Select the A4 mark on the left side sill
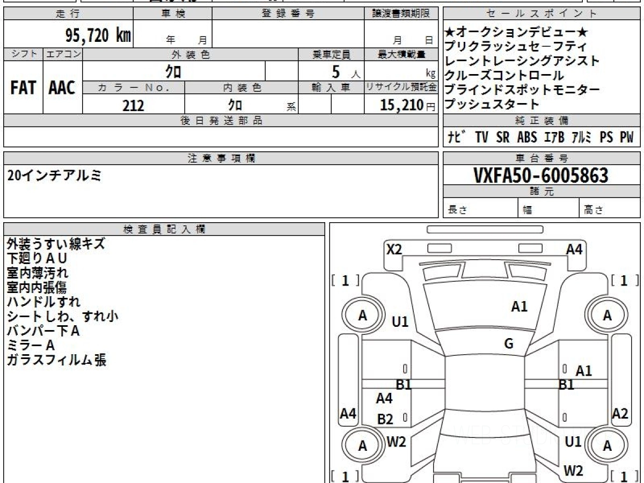Screen dimensions: 644x483 pyautogui.click(x=348, y=413)
